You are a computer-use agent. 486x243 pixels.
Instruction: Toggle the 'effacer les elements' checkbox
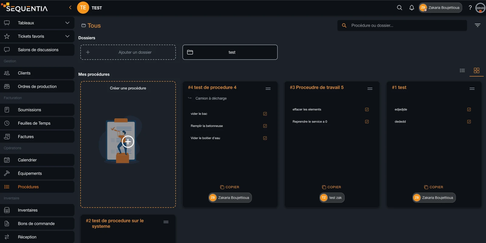pos(367,110)
